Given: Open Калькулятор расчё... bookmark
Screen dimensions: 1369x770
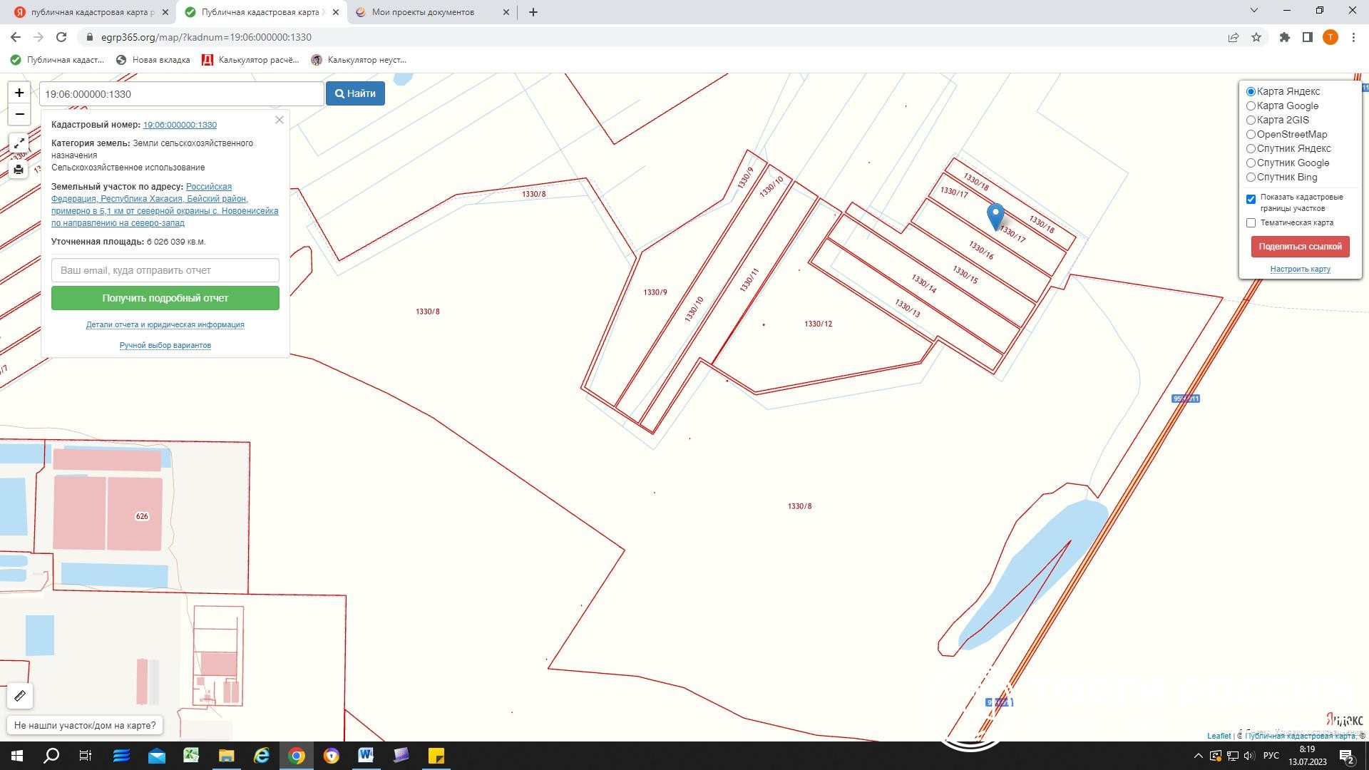Looking at the screenshot, I should coord(250,60).
